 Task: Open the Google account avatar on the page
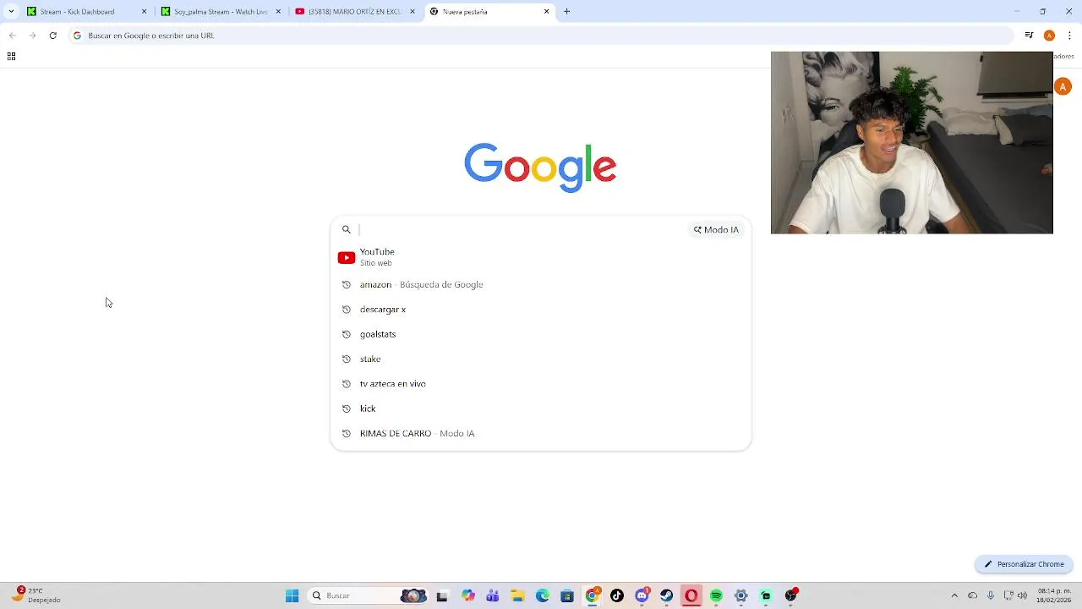click(1063, 86)
